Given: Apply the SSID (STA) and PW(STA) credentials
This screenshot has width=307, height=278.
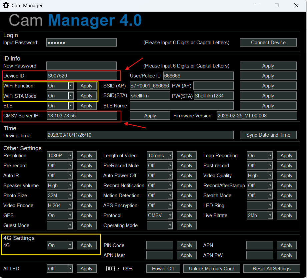Looking at the screenshot, I should tap(268, 96).
